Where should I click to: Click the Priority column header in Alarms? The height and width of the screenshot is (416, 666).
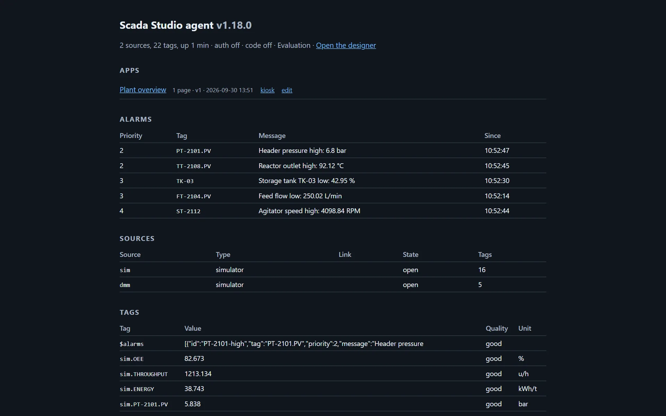point(131,136)
